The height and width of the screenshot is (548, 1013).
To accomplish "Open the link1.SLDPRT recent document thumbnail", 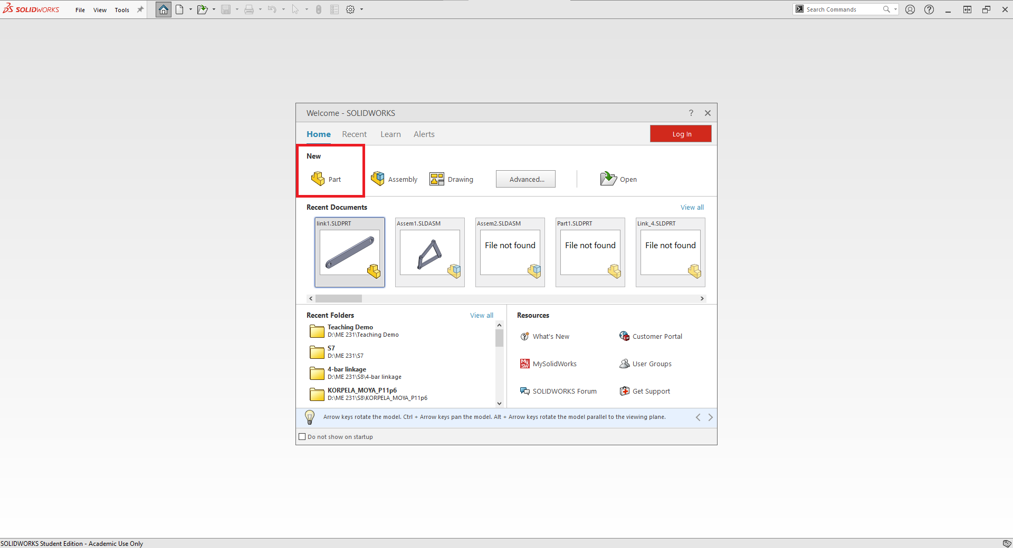I will (x=349, y=252).
